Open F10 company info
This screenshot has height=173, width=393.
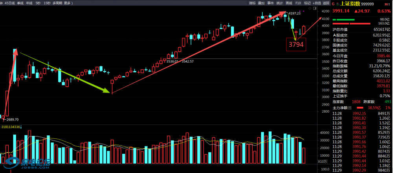pyautogui.click(x=298, y=3)
